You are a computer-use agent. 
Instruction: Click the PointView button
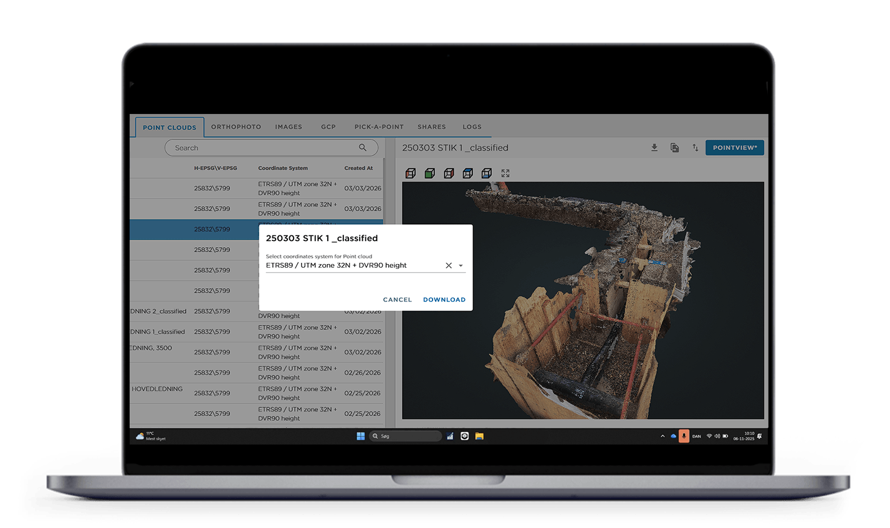click(x=734, y=148)
